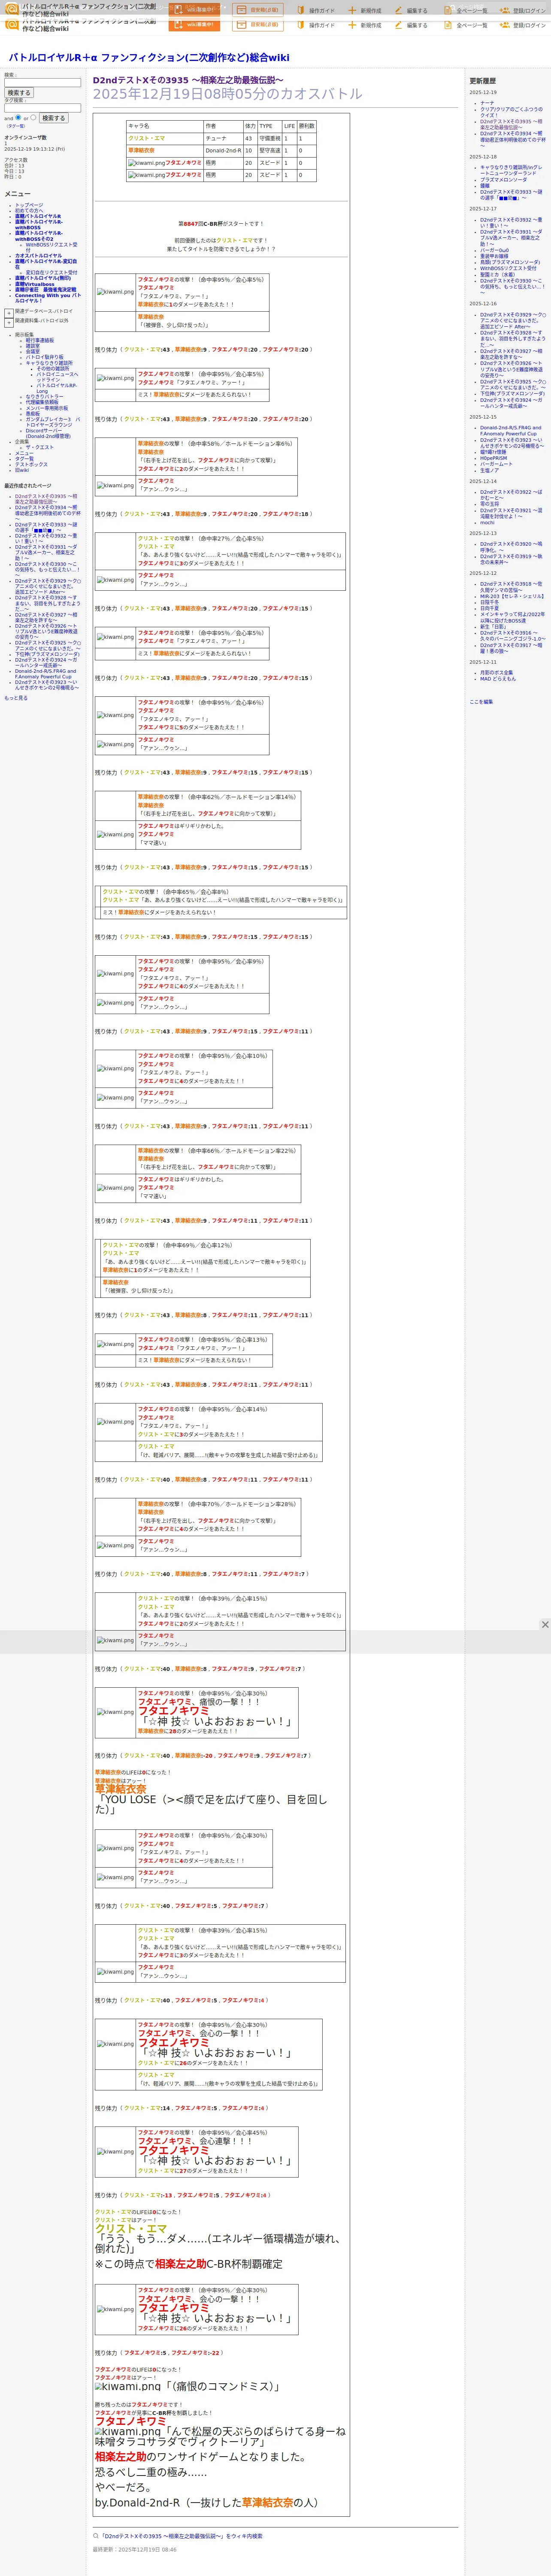
Task: Open 初めての方へ menu link
Action: point(29,211)
